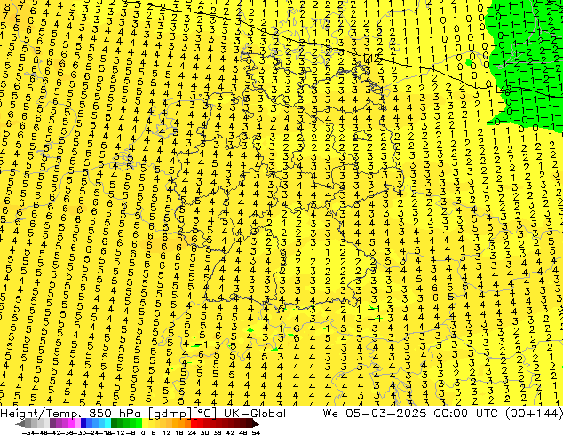Image resolution: width=563 pixels, height=435 pixels.
Task: Click the yellow swatch in the temperature legend
Action: pyautogui.click(x=145, y=423)
